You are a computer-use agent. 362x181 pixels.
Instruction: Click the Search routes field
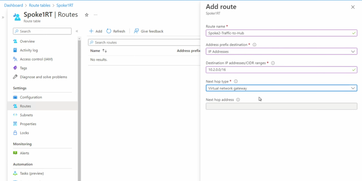tap(144, 43)
